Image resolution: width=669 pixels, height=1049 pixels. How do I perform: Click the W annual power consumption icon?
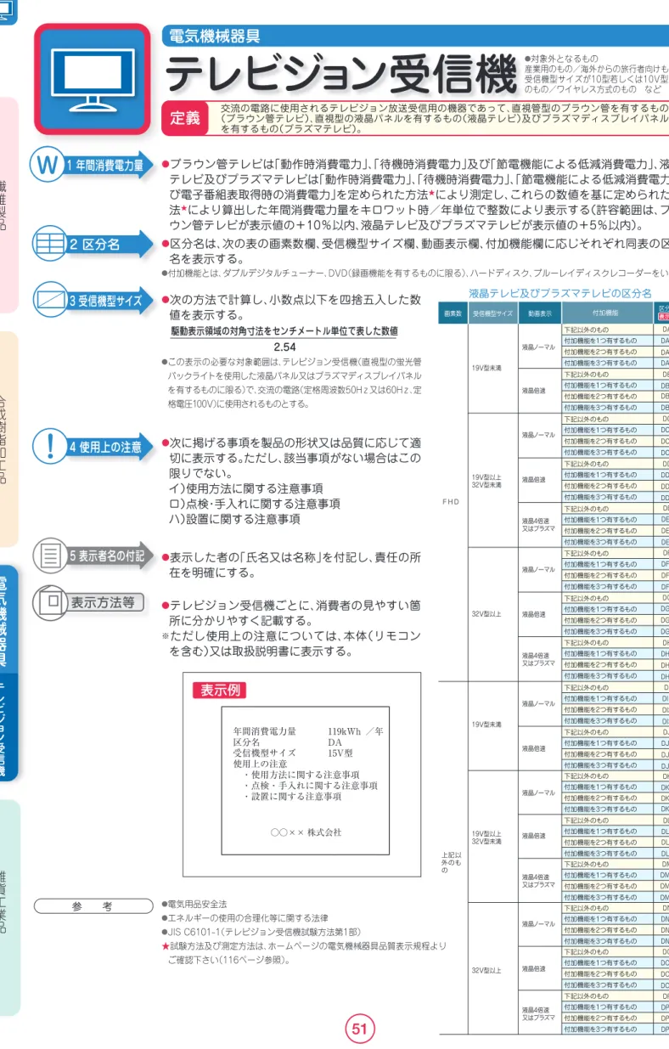tap(47, 165)
